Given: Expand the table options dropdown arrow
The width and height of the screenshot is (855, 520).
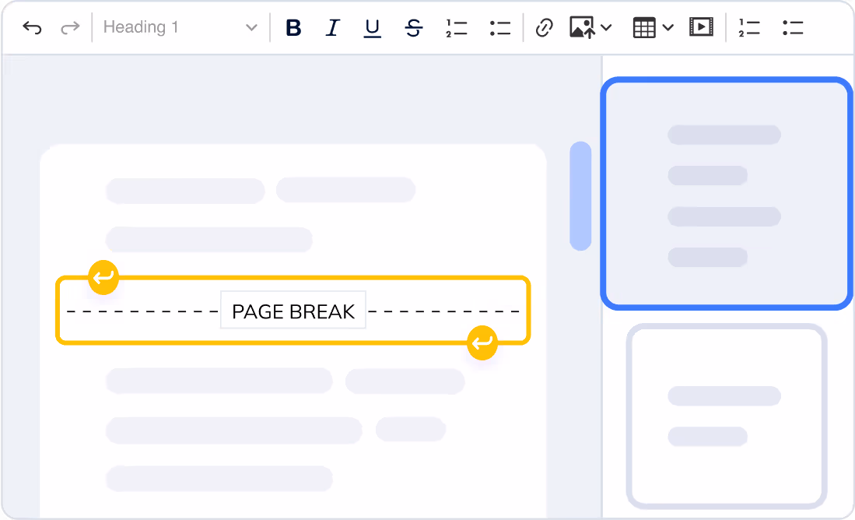Looking at the screenshot, I should point(668,28).
